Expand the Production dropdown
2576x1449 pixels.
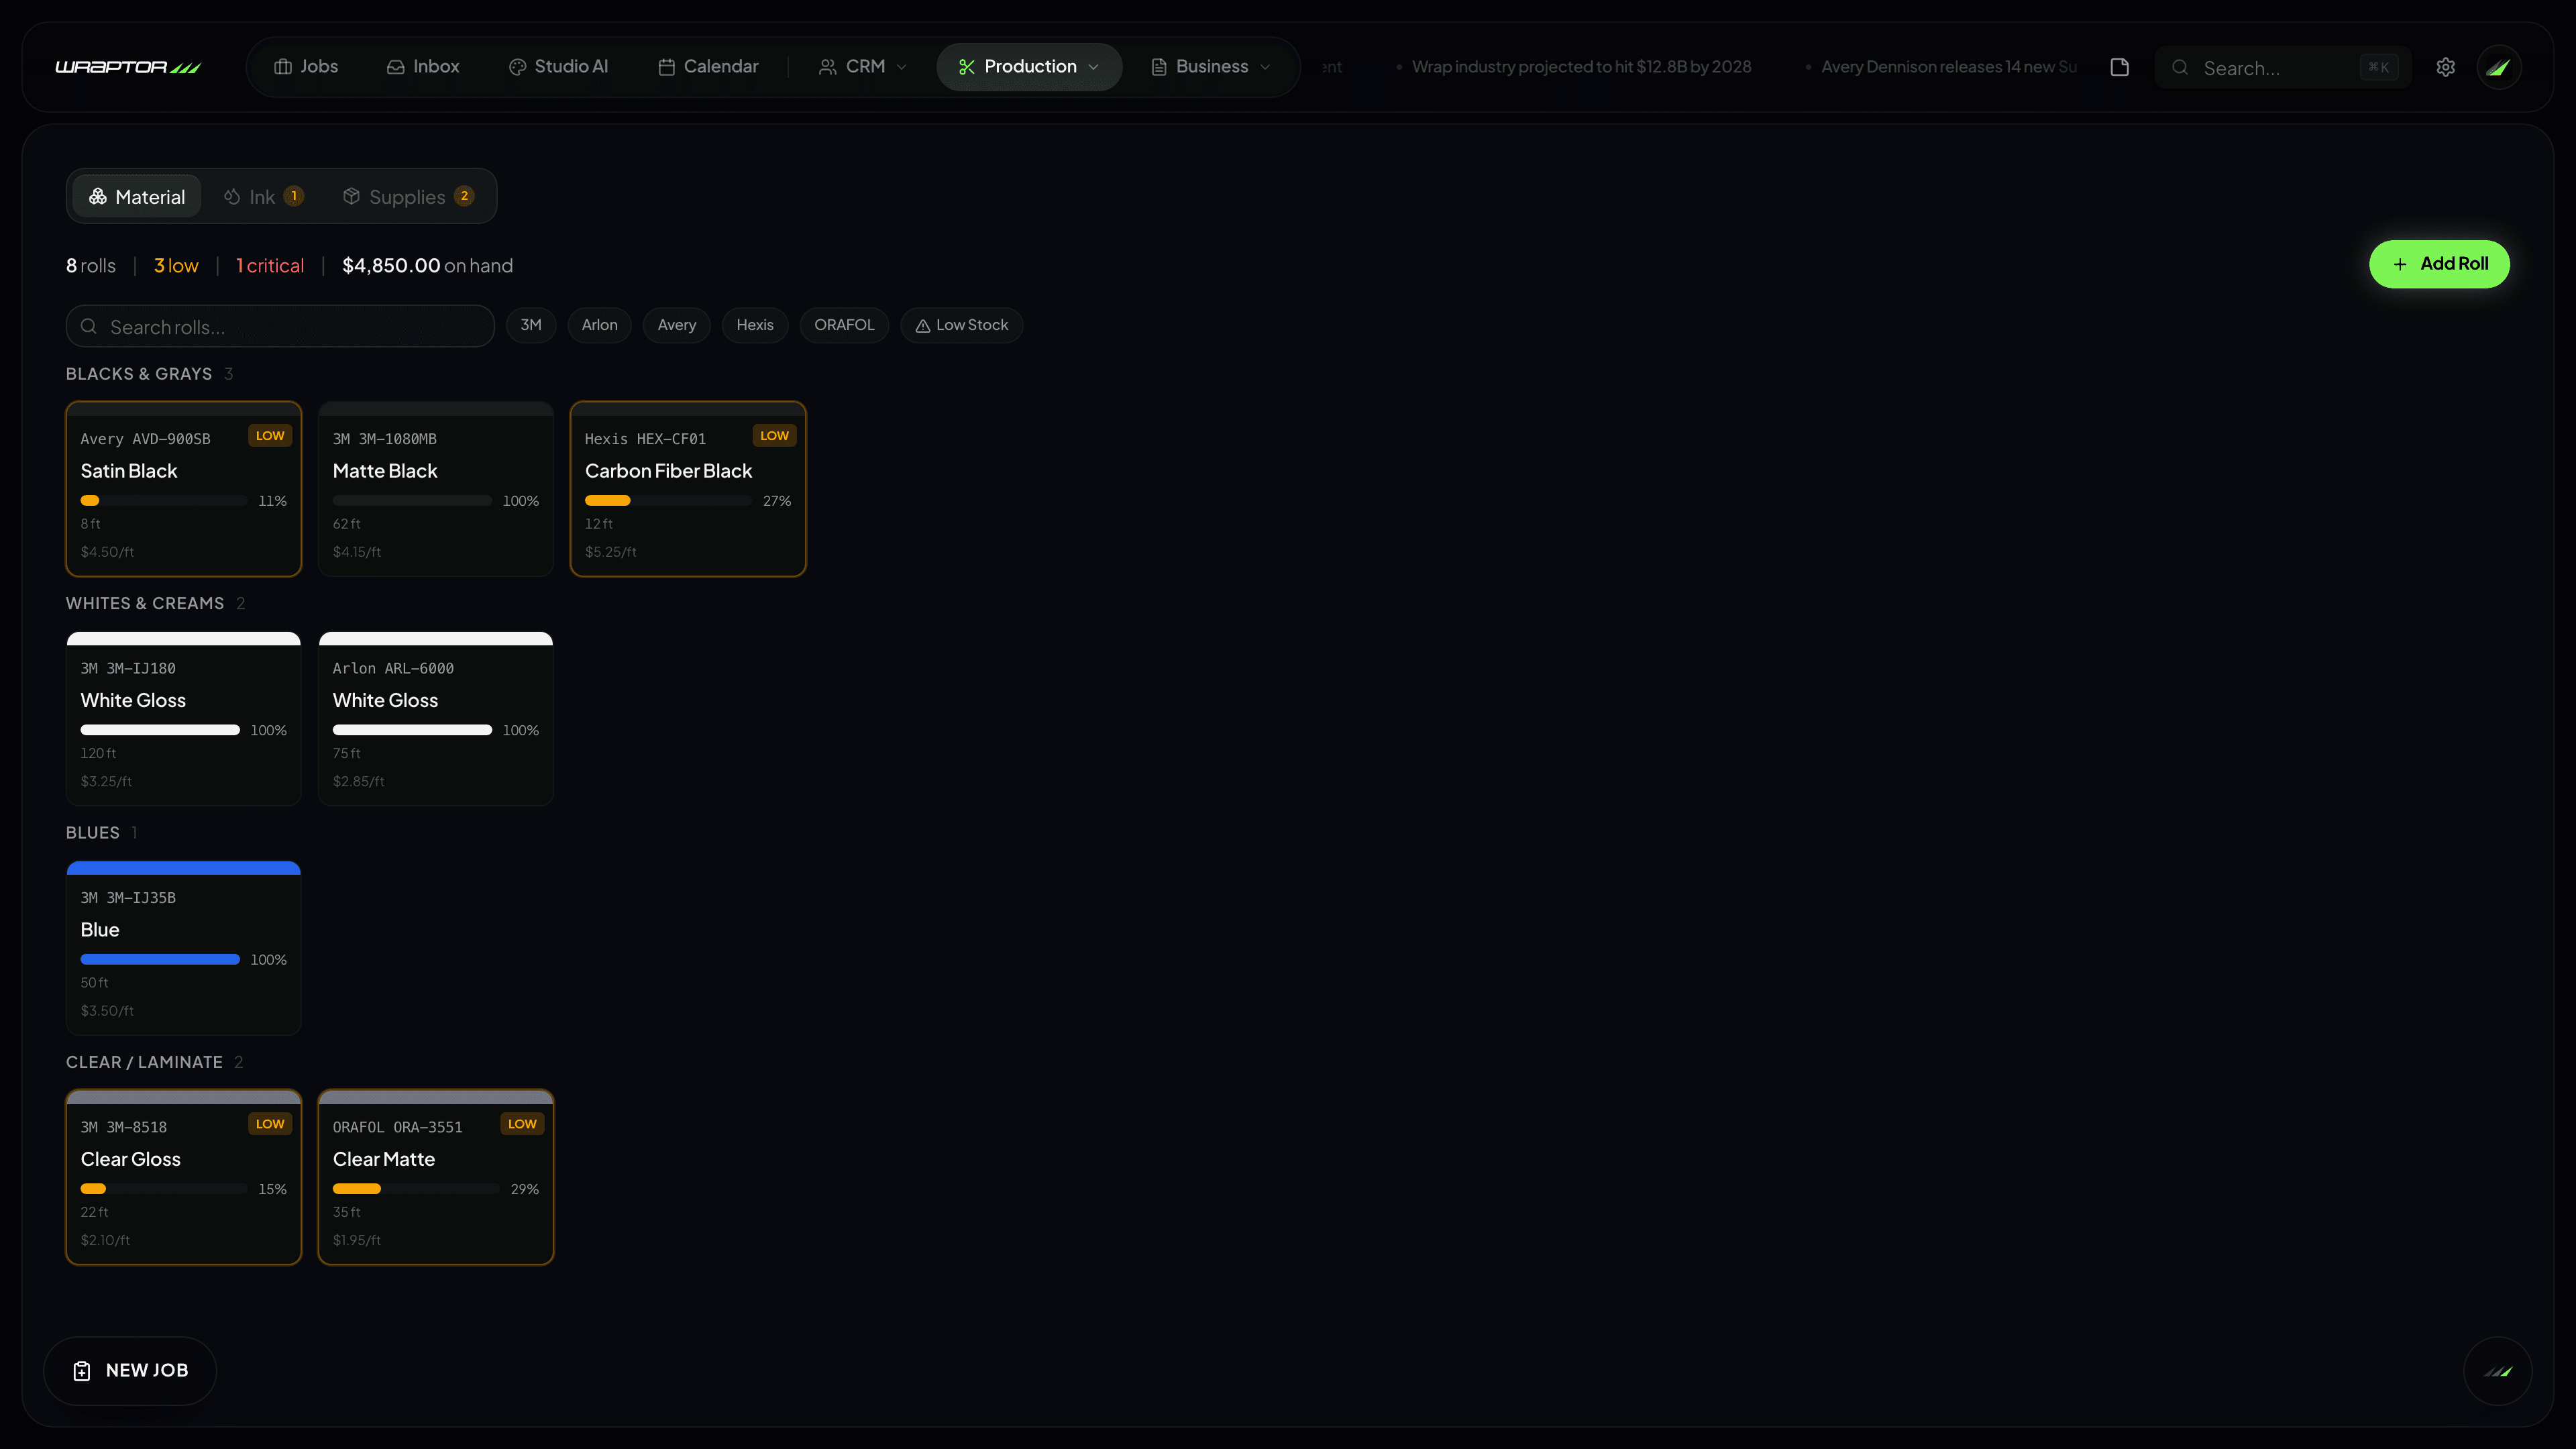pos(1029,66)
